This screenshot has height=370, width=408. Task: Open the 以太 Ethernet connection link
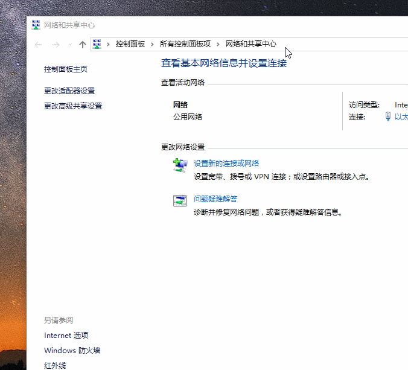[x=401, y=117]
